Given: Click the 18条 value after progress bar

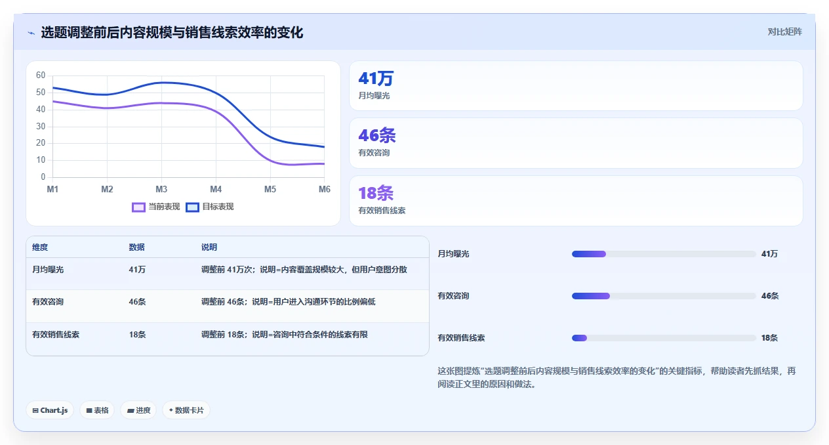Looking at the screenshot, I should 770,338.
